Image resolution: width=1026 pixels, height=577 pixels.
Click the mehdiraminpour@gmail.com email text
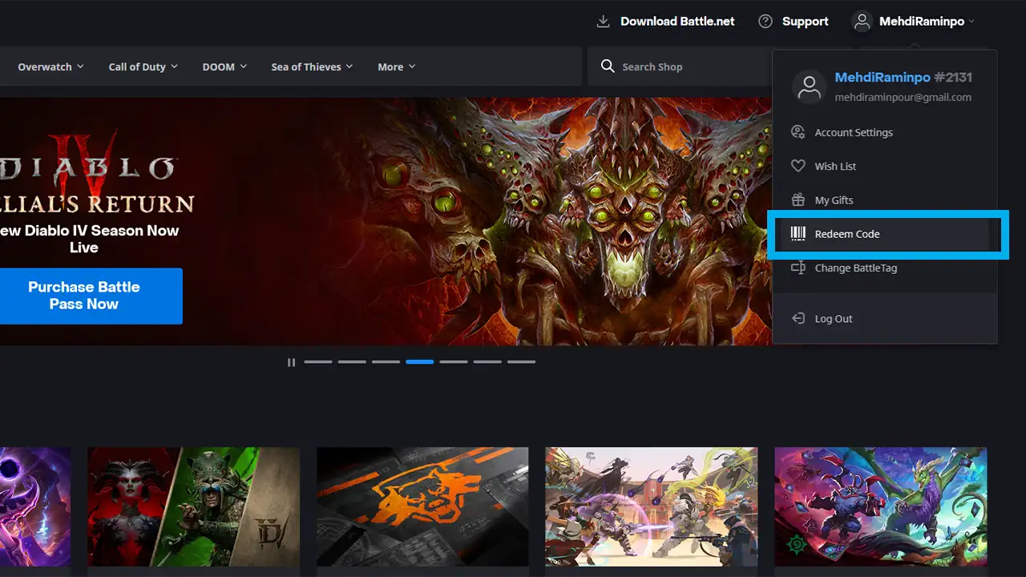point(903,97)
